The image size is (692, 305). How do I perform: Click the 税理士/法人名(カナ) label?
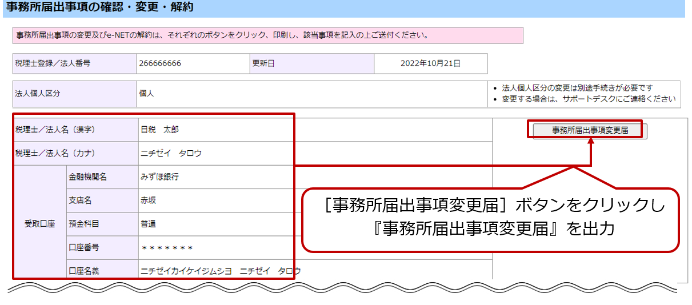click(55, 153)
